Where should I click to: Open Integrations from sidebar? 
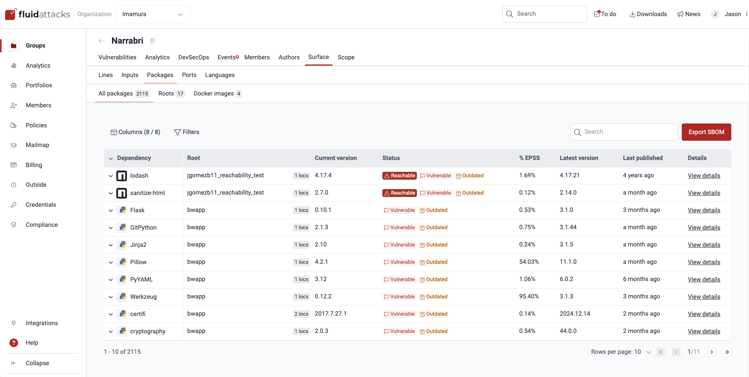pos(42,323)
